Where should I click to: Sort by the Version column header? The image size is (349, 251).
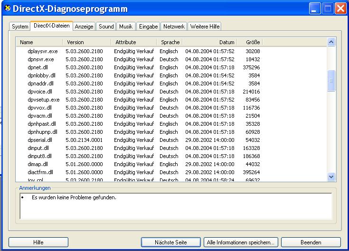[87, 42]
